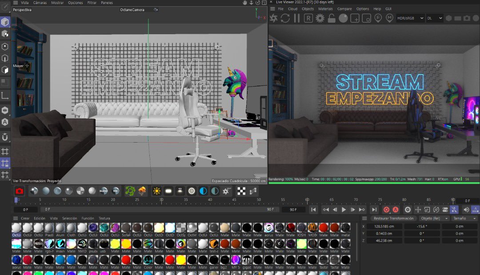Image resolution: width=480 pixels, height=275 pixels.
Task: Add an Octane area light
Action: [x=168, y=191]
